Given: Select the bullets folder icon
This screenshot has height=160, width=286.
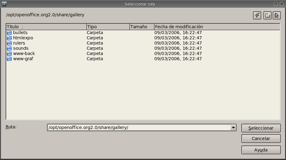Looking at the screenshot, I should 9,33.
